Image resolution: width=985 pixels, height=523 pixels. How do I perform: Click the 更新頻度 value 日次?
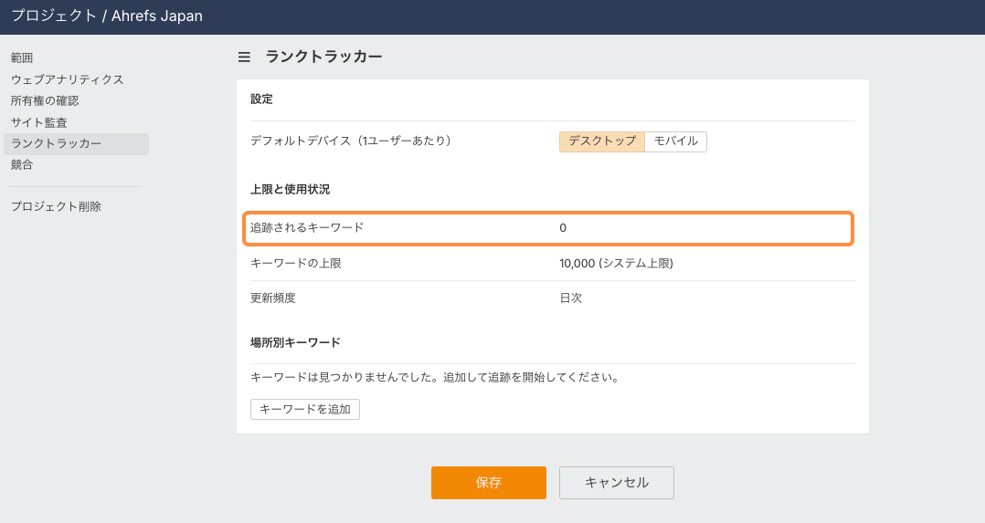[x=571, y=298]
